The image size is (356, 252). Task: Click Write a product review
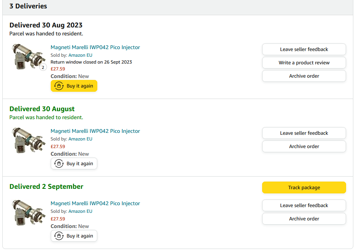[x=304, y=63]
